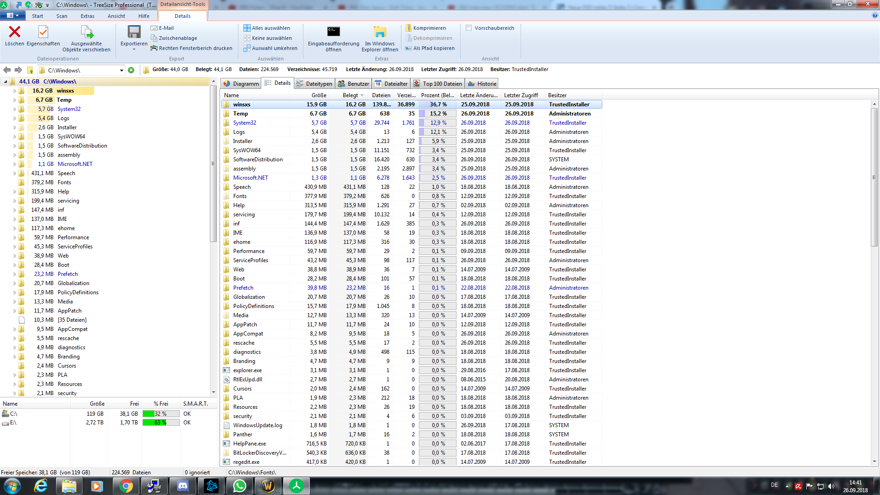The image size is (880, 495).
Task: Click the Komprimieren icon
Action: (x=408, y=28)
